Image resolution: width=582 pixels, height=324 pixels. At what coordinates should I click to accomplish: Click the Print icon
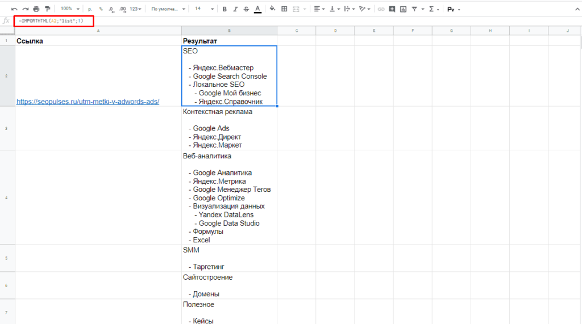pos(36,9)
